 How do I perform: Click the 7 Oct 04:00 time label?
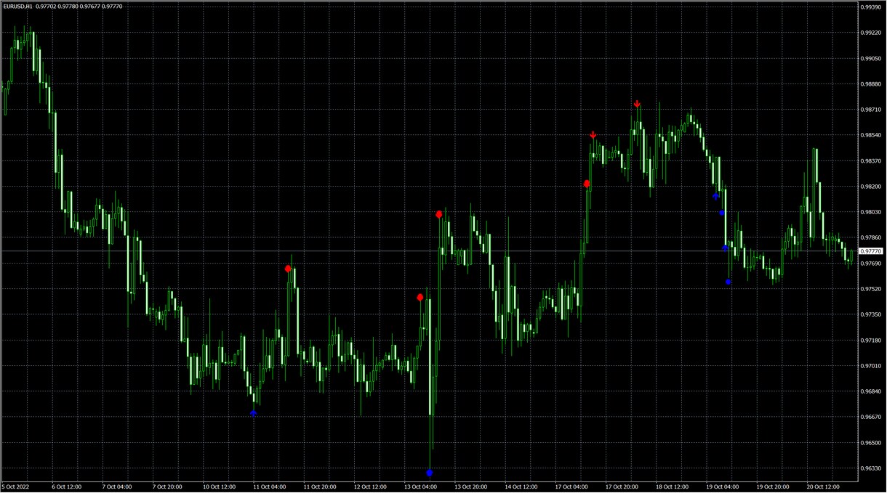pos(117,487)
